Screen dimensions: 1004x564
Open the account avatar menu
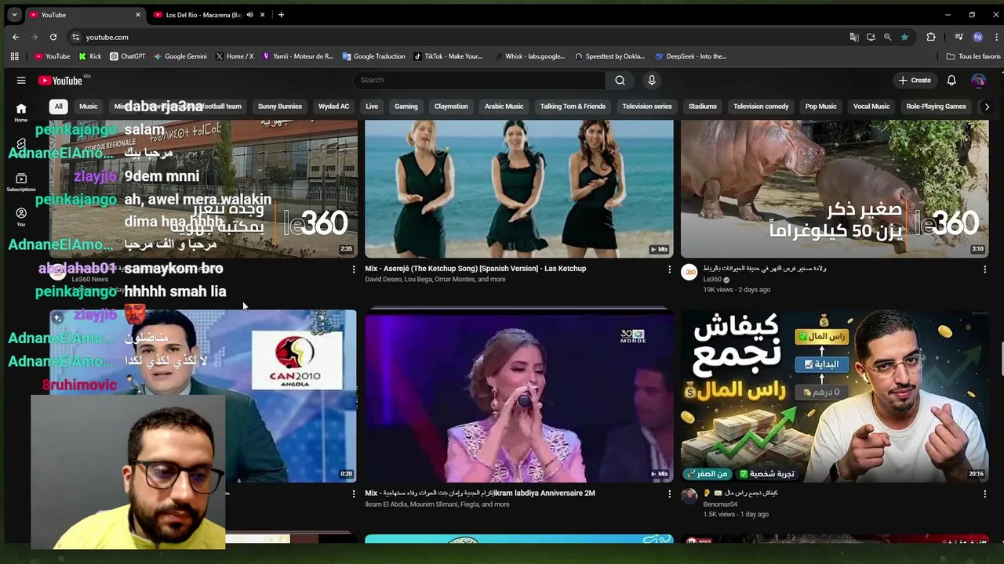click(978, 80)
